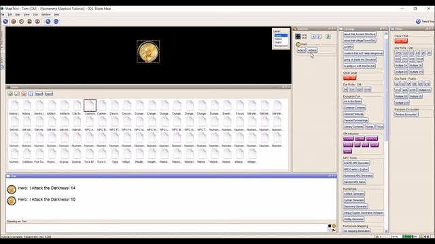Click Random NPC Name button
The image size is (435, 244).
point(355,182)
